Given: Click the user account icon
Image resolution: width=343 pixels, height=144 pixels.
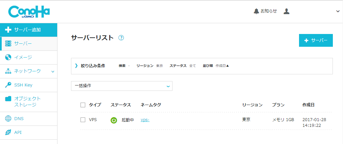Looking at the screenshot, I should point(287,11).
